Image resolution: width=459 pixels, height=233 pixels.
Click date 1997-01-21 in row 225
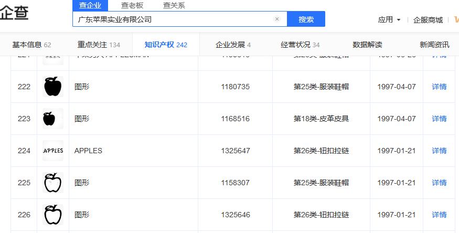click(x=397, y=183)
